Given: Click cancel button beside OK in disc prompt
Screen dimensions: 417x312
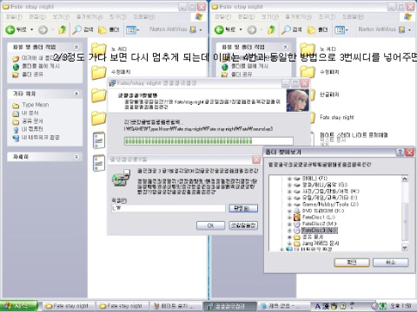Looking at the screenshot, I should pyautogui.click(x=243, y=225).
